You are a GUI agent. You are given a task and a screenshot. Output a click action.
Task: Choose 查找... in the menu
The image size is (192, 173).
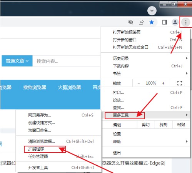(145, 108)
